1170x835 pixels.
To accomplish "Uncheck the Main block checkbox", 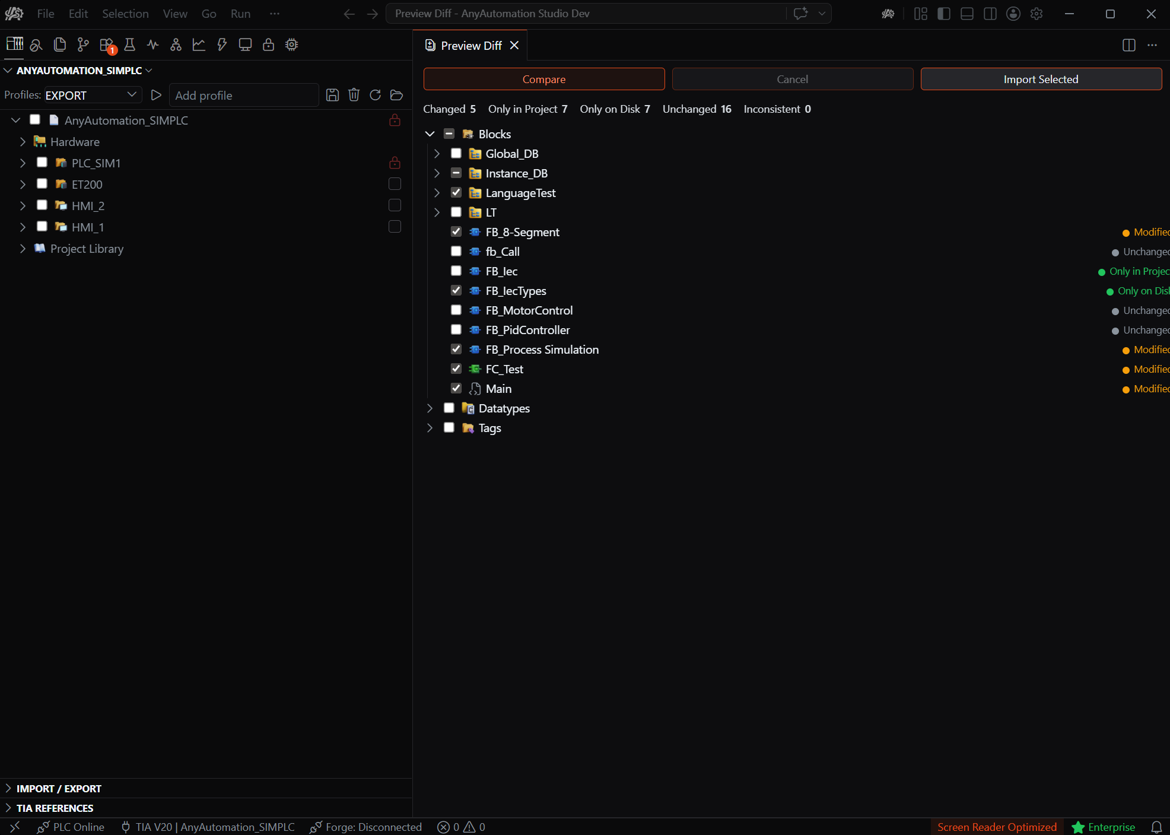I will click(x=456, y=389).
